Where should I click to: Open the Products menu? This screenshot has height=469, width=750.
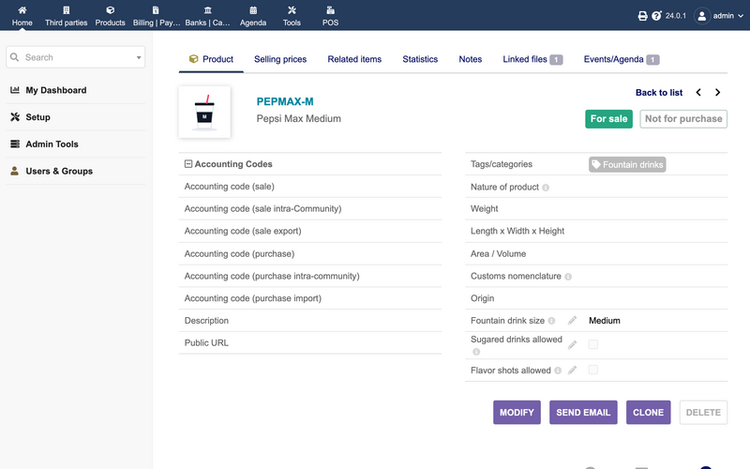pyautogui.click(x=110, y=16)
